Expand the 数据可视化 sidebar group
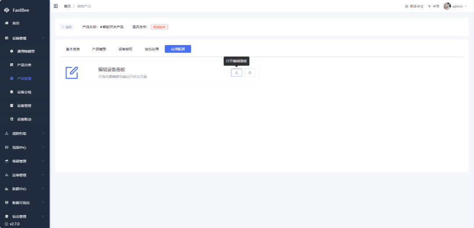This screenshot has width=474, height=228. (x=25, y=203)
